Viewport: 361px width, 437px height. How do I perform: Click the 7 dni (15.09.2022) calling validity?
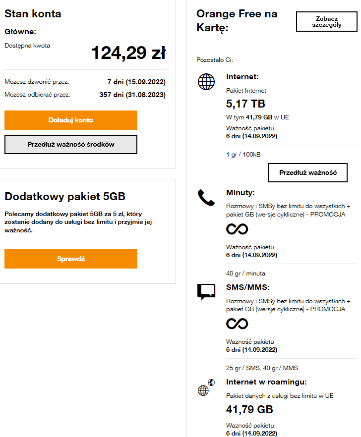point(136,82)
